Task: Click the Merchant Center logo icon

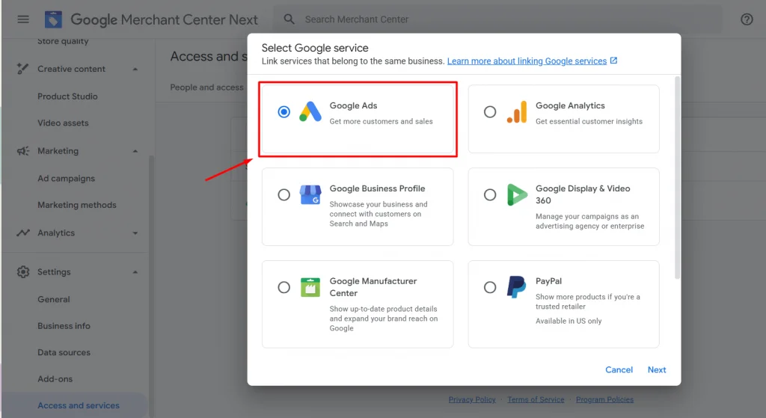Action: (x=53, y=19)
